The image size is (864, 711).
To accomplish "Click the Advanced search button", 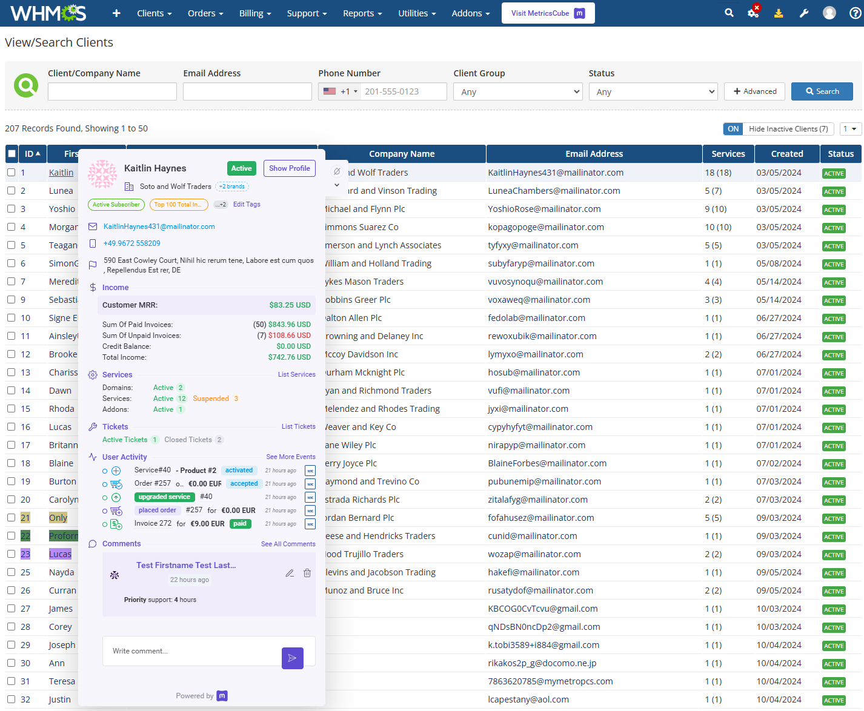I will coord(755,91).
